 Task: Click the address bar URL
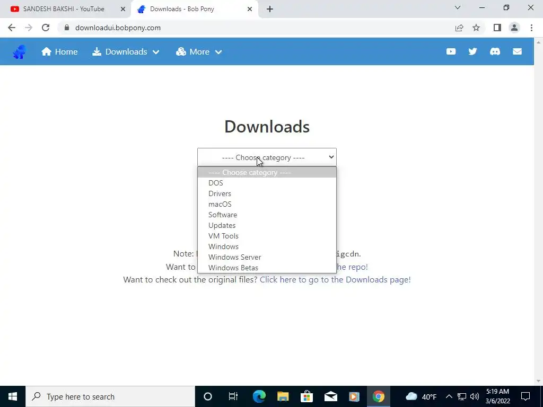(x=118, y=28)
